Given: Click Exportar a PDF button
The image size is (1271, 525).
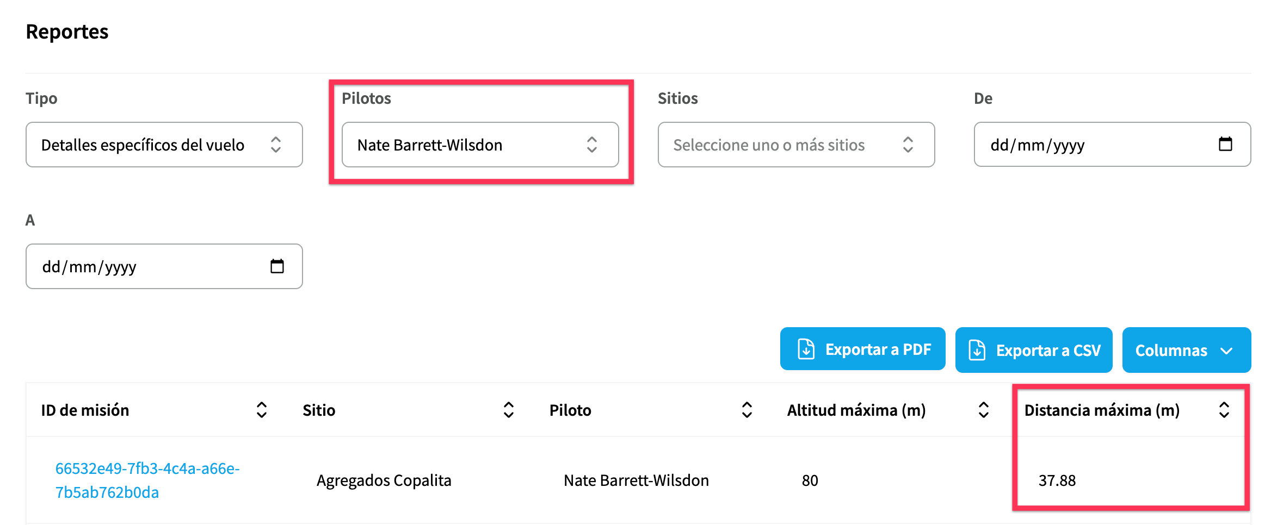Looking at the screenshot, I should click(x=863, y=349).
